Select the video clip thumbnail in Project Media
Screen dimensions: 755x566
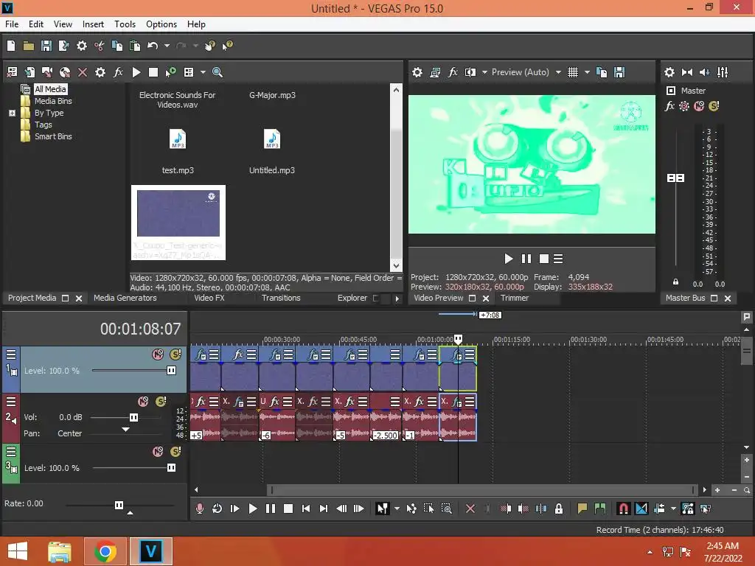pyautogui.click(x=178, y=223)
